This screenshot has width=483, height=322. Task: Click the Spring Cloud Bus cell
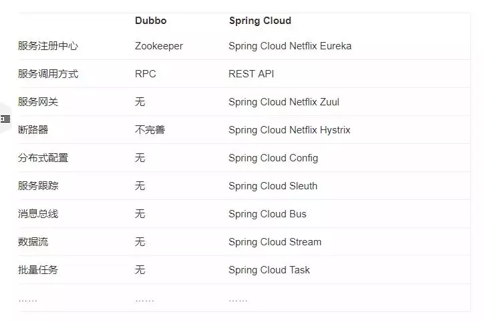[x=267, y=214]
